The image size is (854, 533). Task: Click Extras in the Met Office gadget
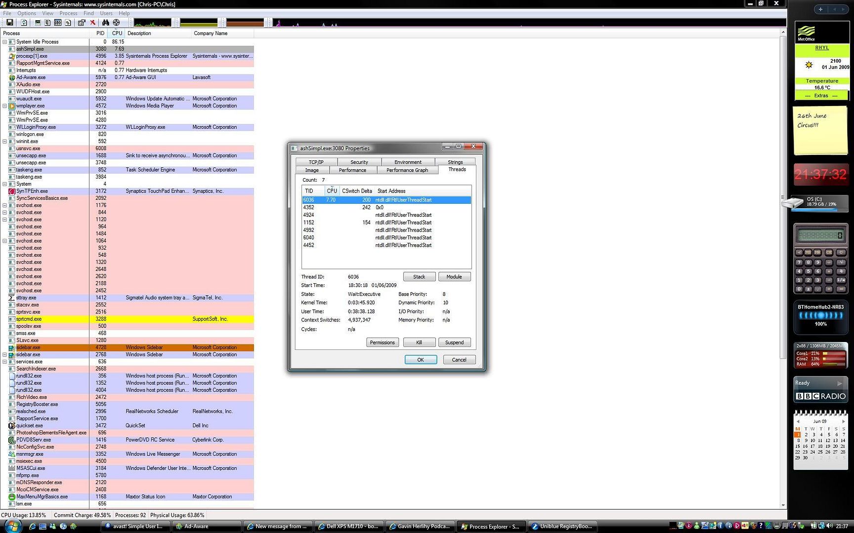coord(821,96)
